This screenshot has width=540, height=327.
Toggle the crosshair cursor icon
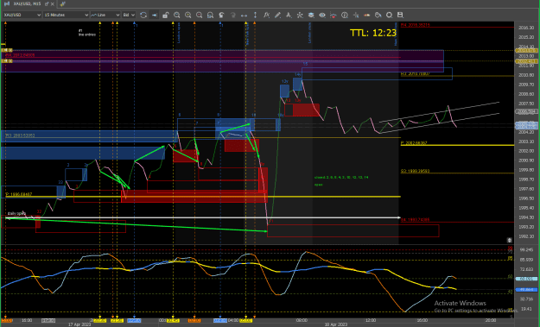[355, 15]
